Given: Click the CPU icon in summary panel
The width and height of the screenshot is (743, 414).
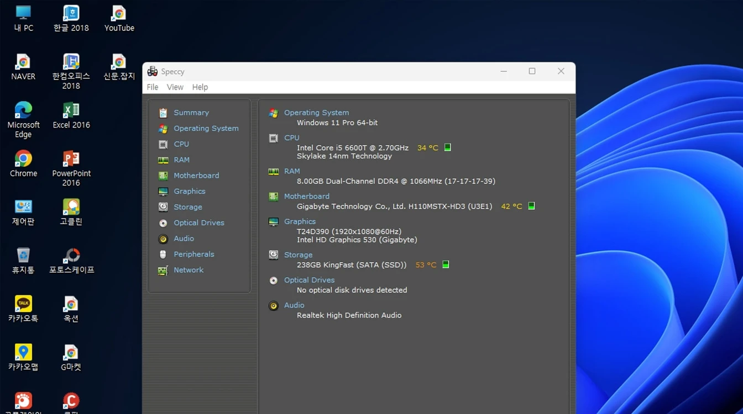Looking at the screenshot, I should pos(273,138).
